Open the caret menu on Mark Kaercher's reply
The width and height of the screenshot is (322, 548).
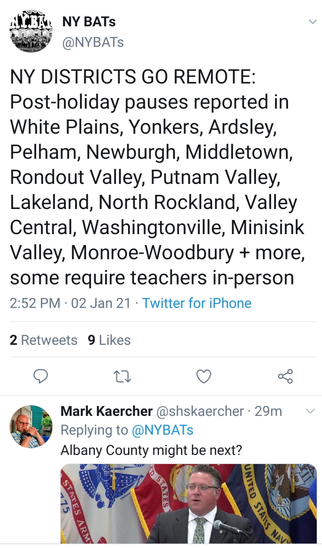click(311, 411)
